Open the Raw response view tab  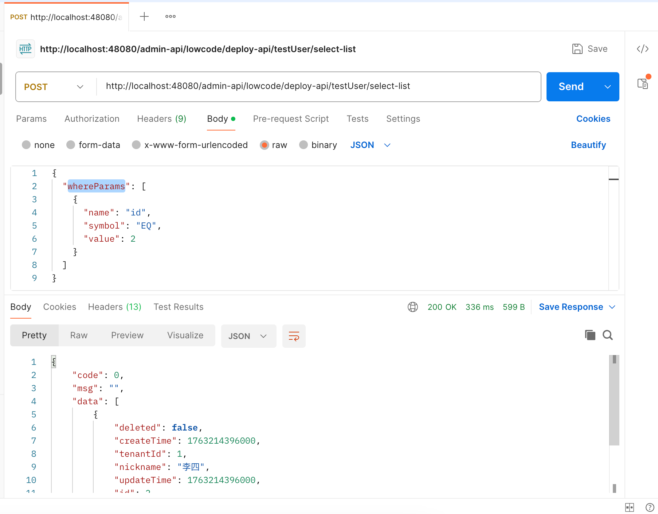point(79,335)
